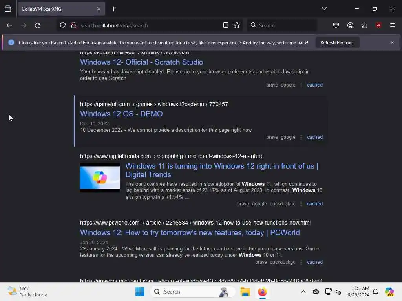The image size is (402, 301).
Task: Click 'duckduckgo' engine label on Digital Trends result
Action: (x=283, y=204)
